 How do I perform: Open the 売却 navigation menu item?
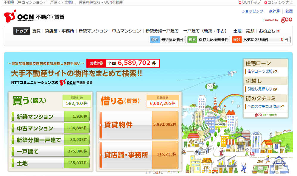coord(250,31)
